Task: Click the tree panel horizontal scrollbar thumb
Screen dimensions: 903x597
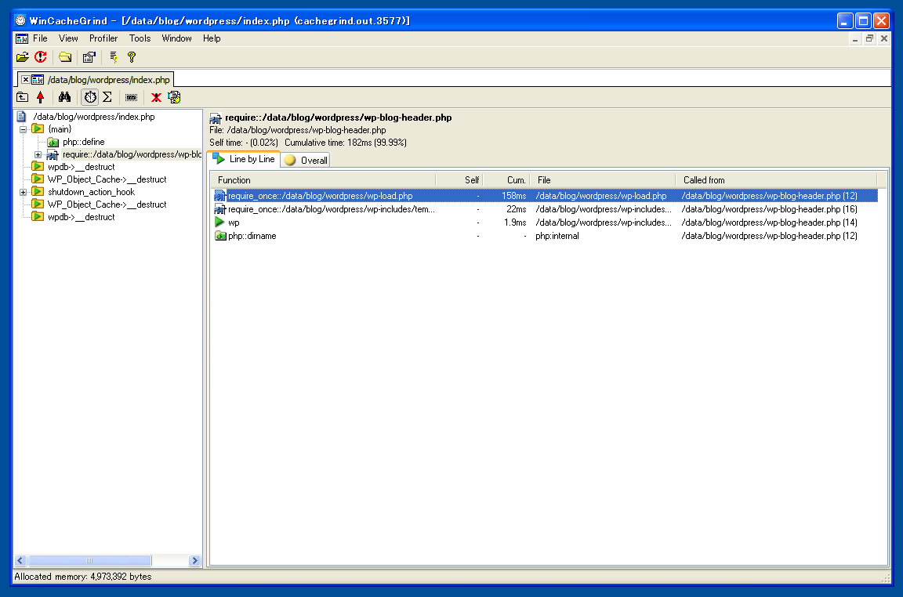Action: [x=89, y=561]
